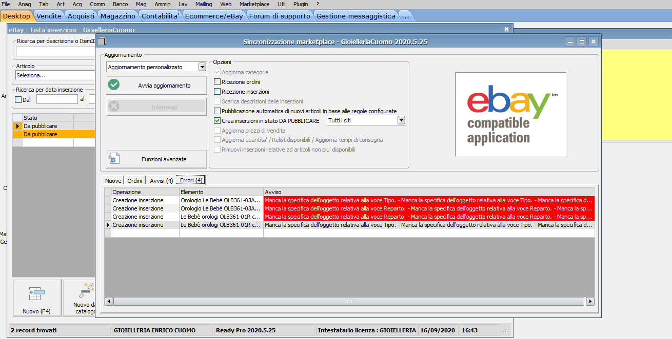Viewport: 672px width, 339px height.
Task: Click the Dal date input field
Action: pos(57,99)
